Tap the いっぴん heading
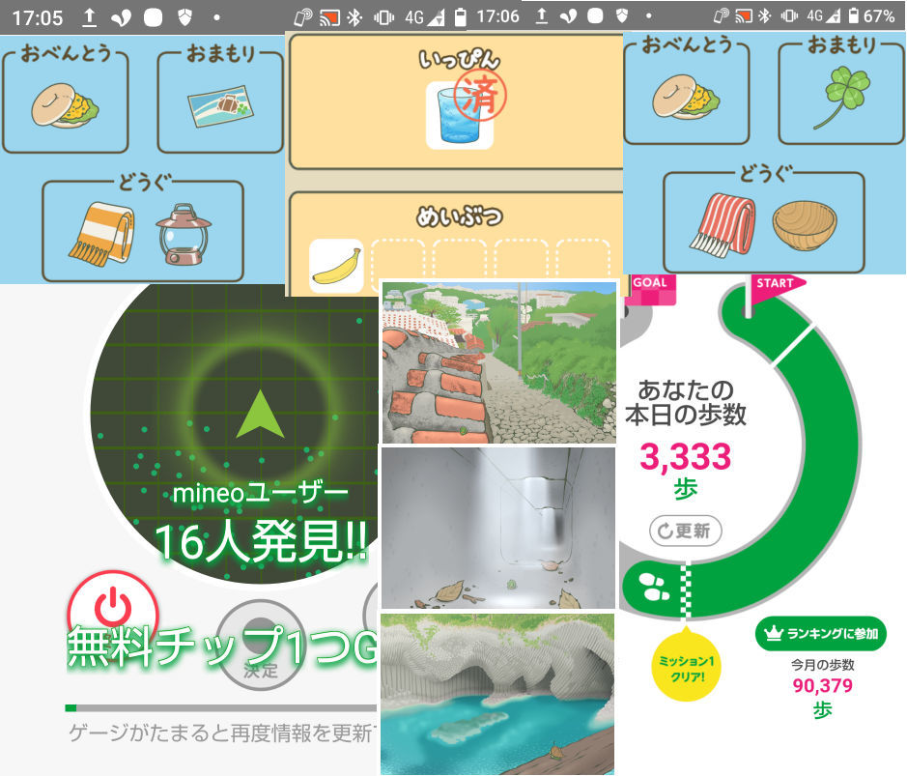The image size is (907, 776). 460,60
